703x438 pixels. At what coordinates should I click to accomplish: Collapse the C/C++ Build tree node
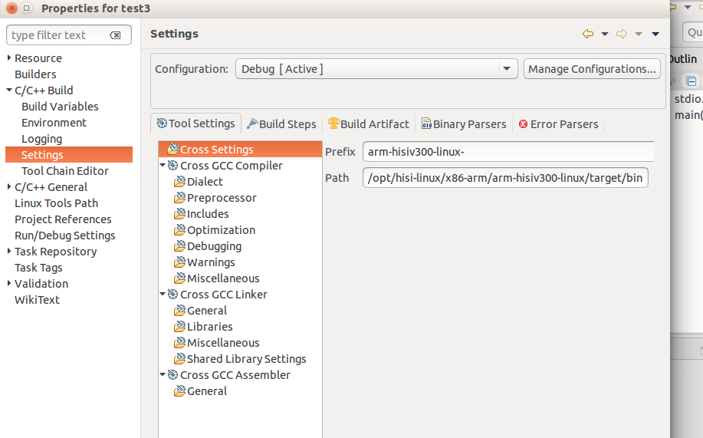[9, 91]
